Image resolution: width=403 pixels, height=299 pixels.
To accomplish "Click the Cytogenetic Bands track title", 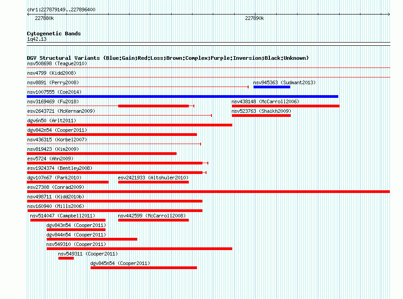I will click(x=54, y=34).
